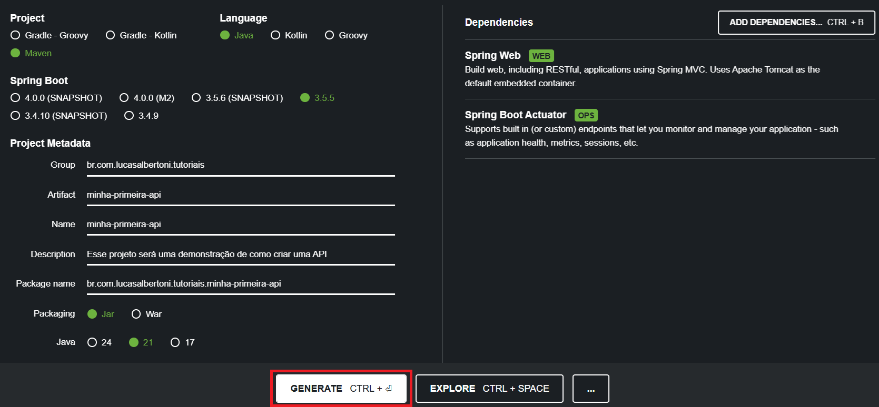Click the Spring Web dependency title
This screenshot has height=407, width=879.
pos(492,56)
